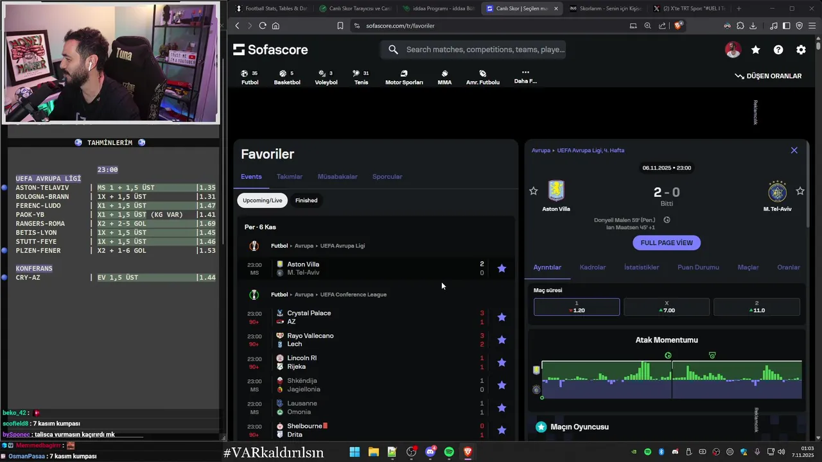This screenshot has height=462, width=822.
Task: Open the Voleybol sport category
Action: (326, 78)
